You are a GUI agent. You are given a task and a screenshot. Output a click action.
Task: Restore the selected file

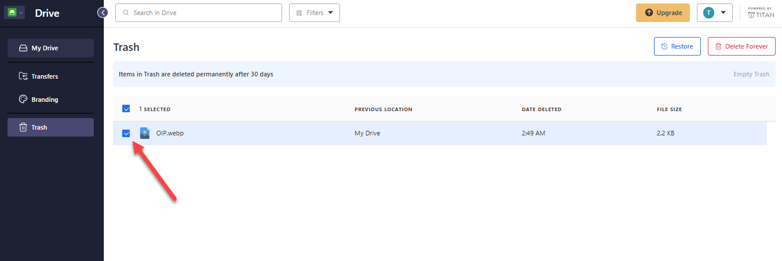click(677, 46)
